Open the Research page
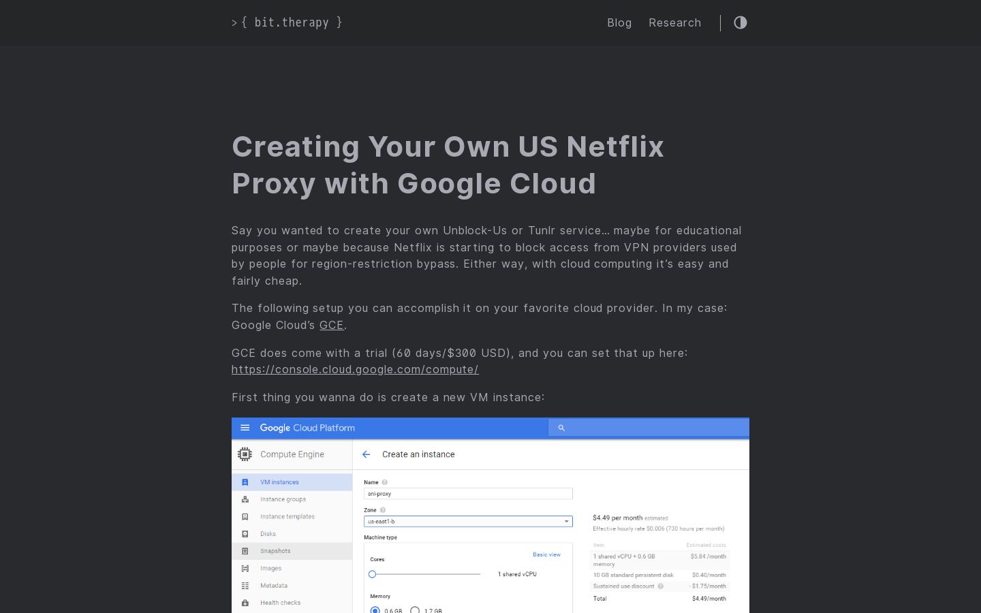Screen dimensions: 981x613 point(674,22)
